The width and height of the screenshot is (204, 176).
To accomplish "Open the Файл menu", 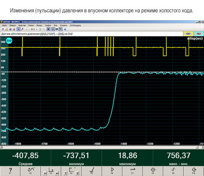I will pos(5,25).
